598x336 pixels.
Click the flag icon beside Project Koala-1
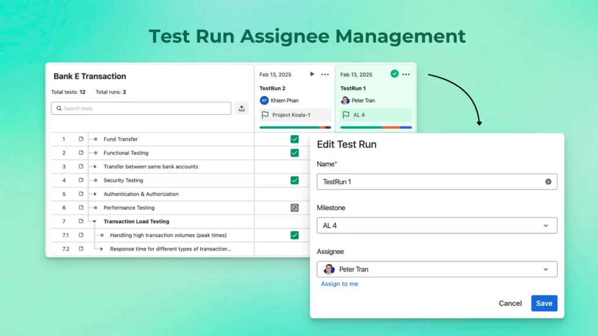pos(265,115)
